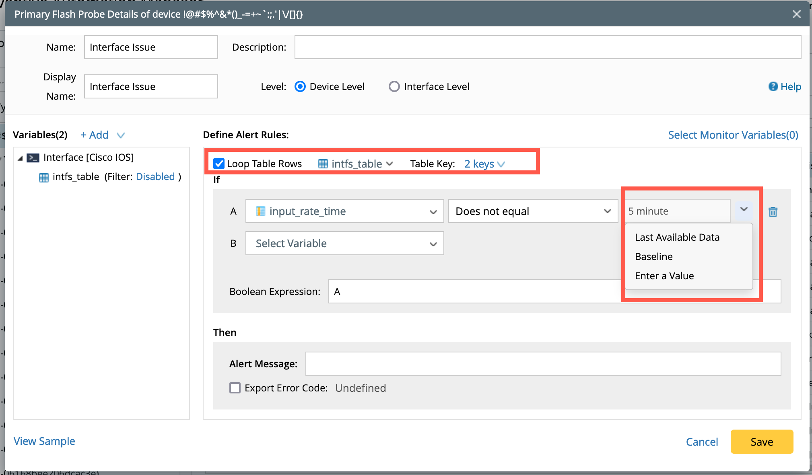The height and width of the screenshot is (475, 812).
Task: Open the Does not equal operator dropdown
Action: pos(533,211)
